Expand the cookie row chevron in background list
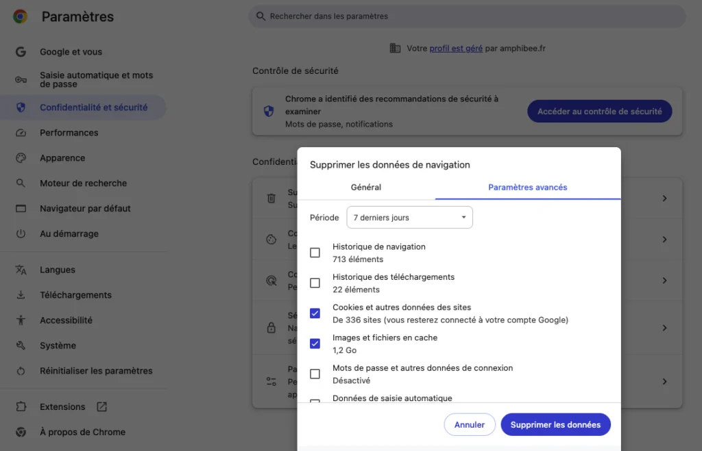 tap(665, 240)
